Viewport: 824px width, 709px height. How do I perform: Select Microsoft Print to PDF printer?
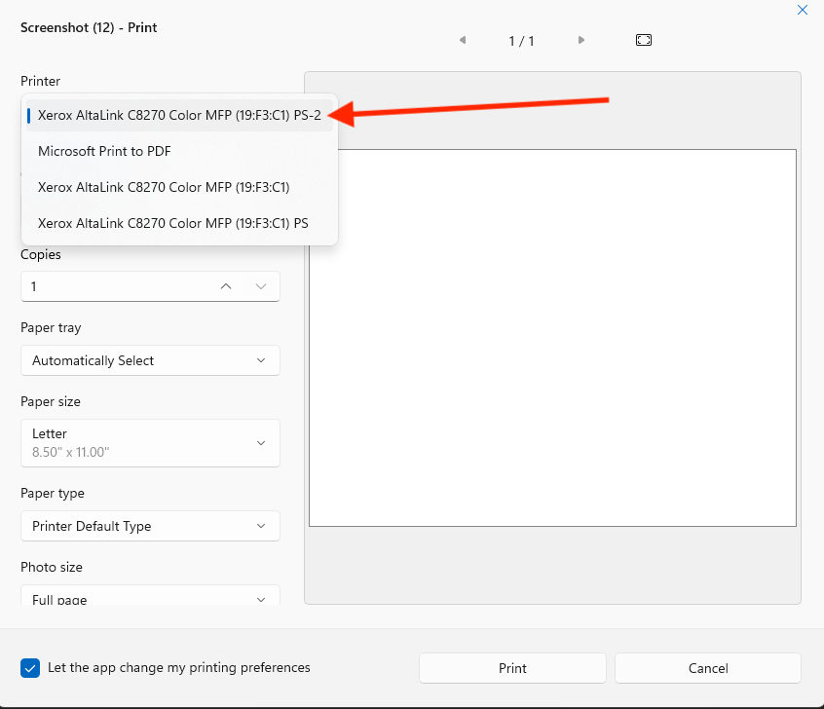coord(105,151)
